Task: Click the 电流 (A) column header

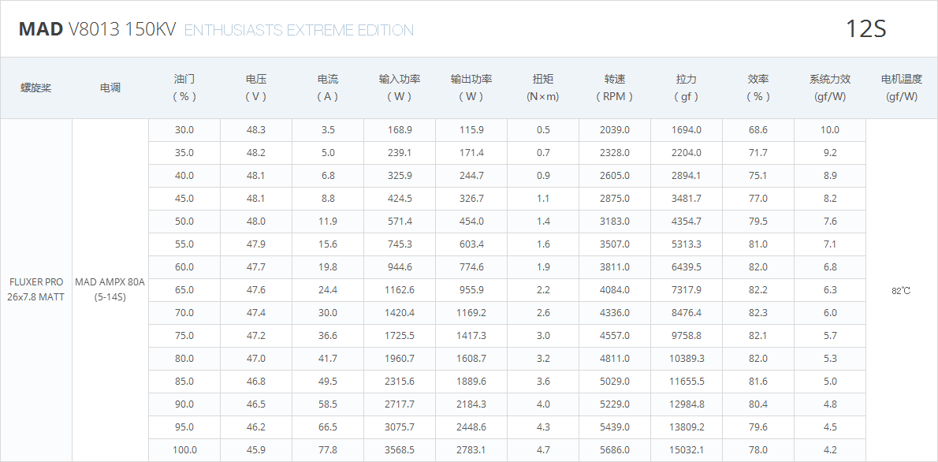Action: (x=328, y=88)
